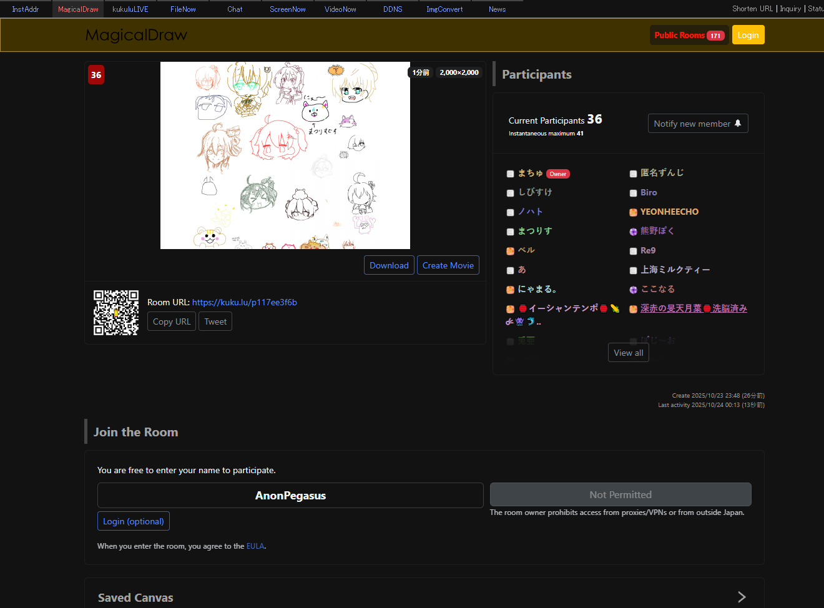This screenshot has width=824, height=608.
Task: Open the ScreenNow tab
Action: click(288, 9)
